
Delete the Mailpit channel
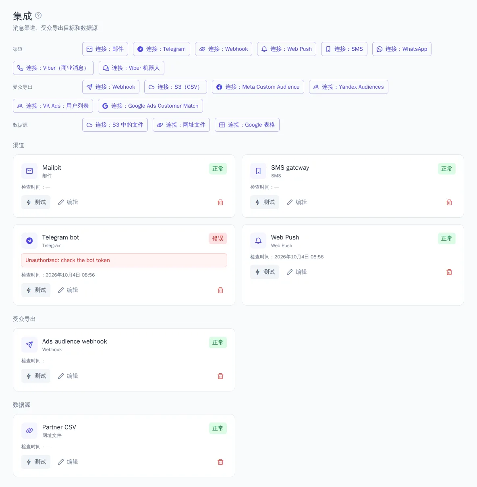(220, 202)
